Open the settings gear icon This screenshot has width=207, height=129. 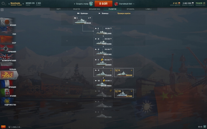pyautogui.click(x=4, y=4)
